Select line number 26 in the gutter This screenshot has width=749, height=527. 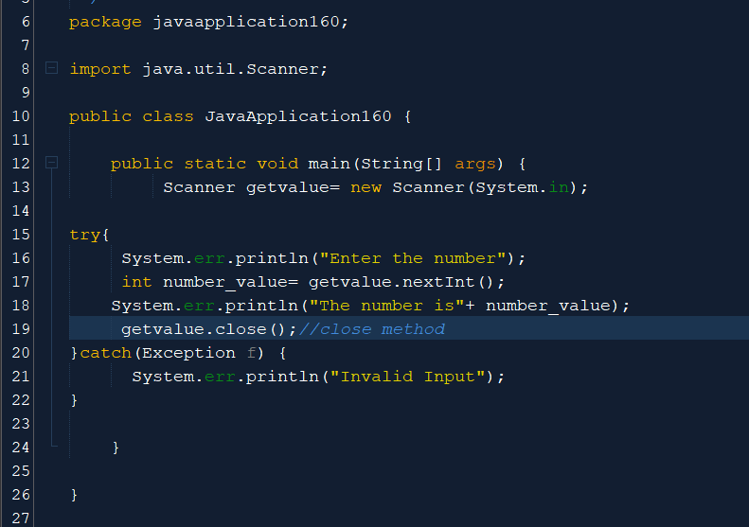(x=21, y=495)
